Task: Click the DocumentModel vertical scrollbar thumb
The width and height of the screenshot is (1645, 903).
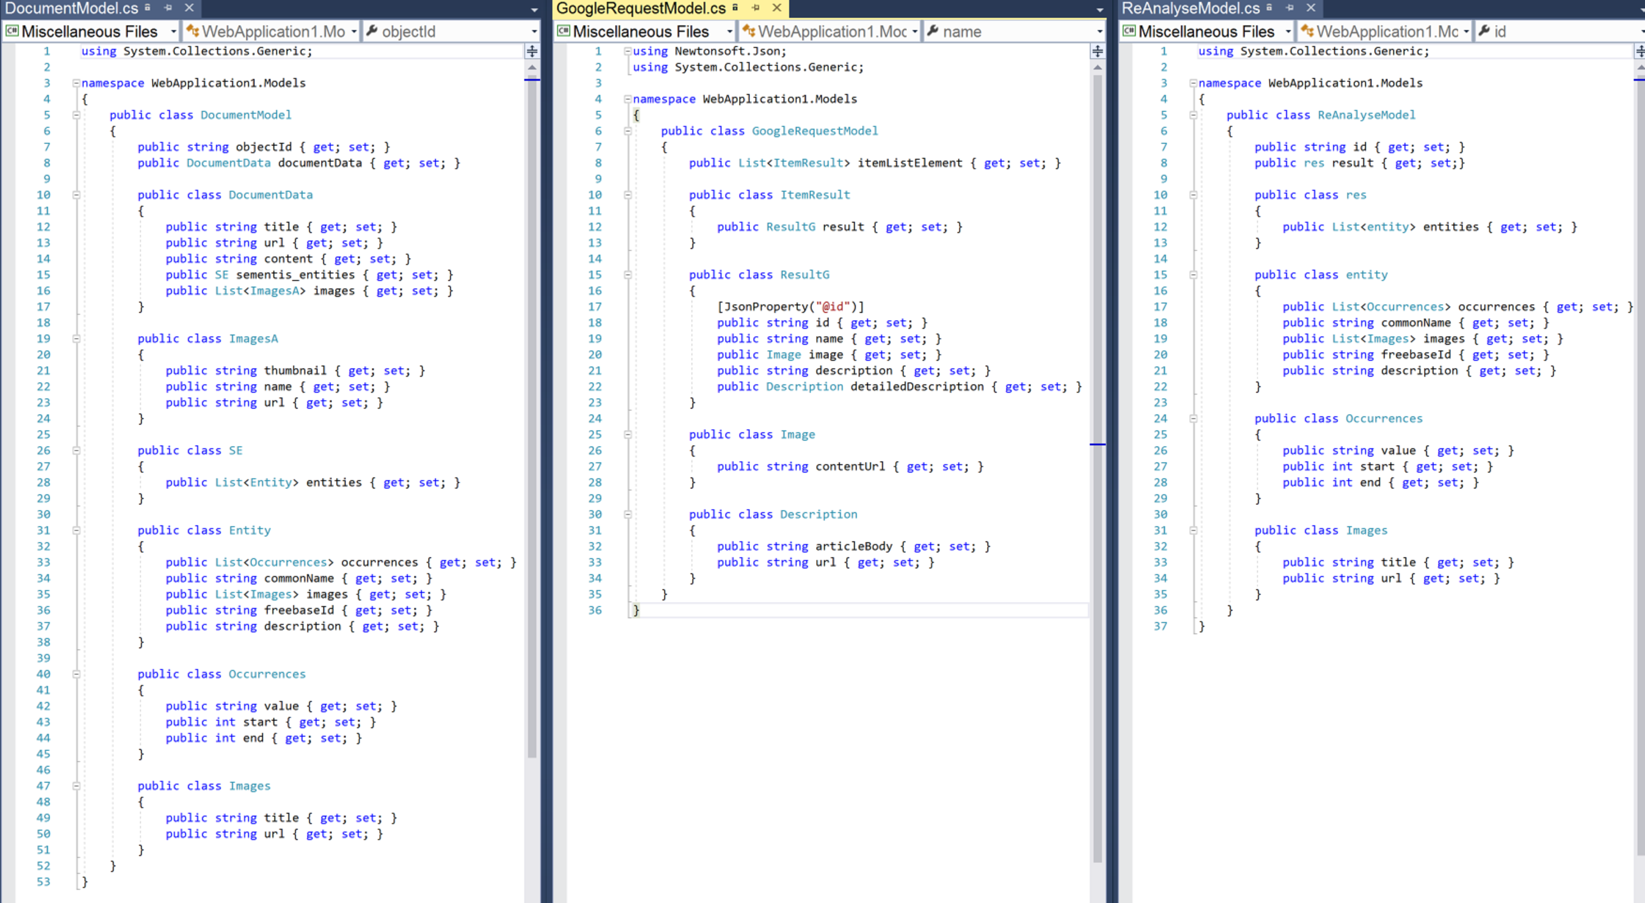Action: click(532, 415)
